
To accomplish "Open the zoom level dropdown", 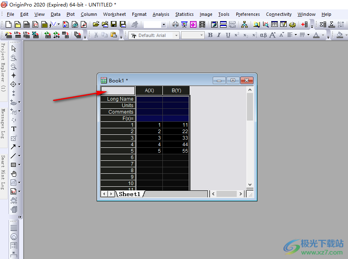I will click(155, 24).
